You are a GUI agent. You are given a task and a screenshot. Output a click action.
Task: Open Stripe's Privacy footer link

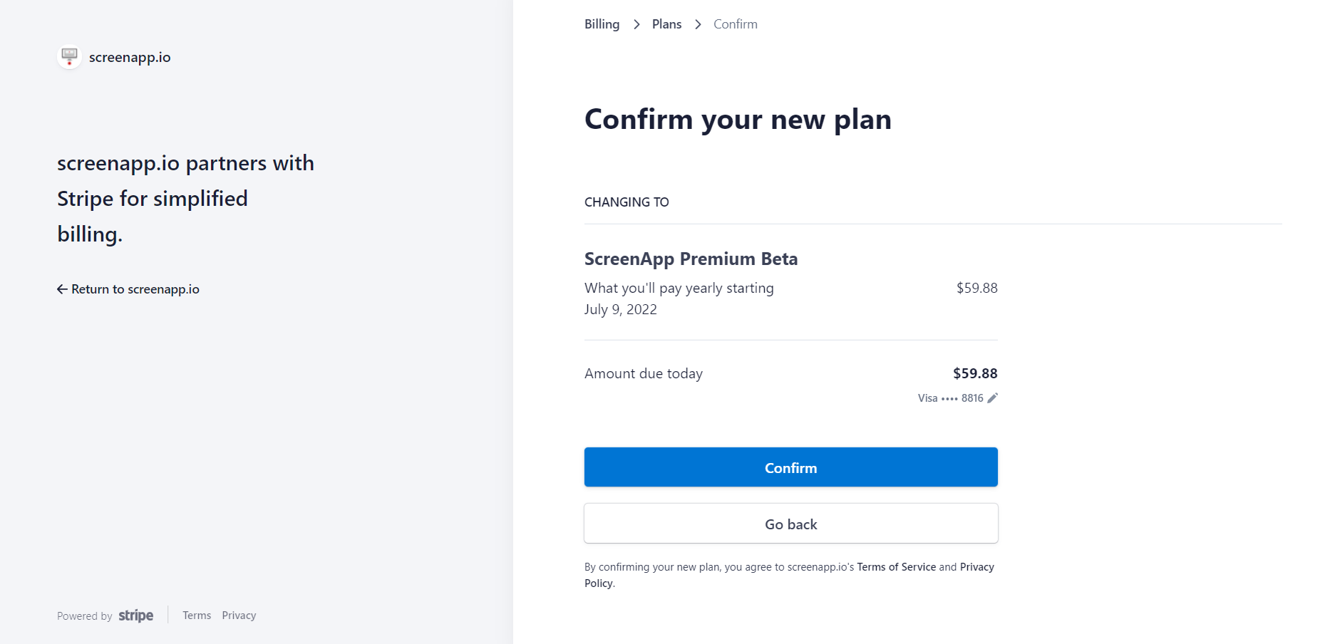[x=239, y=616]
